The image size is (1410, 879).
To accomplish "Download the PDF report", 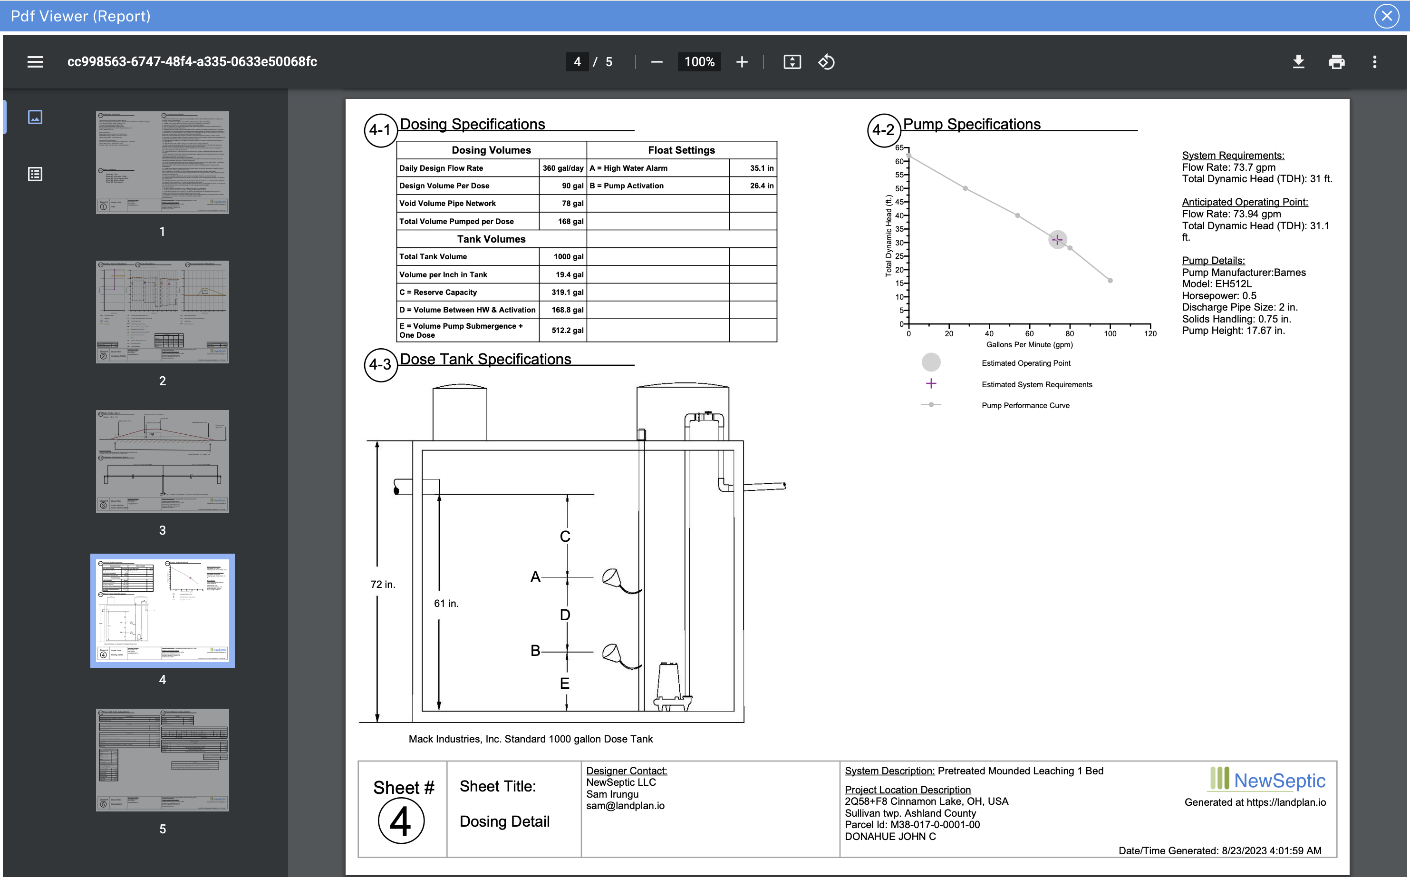I will pos(1298,62).
